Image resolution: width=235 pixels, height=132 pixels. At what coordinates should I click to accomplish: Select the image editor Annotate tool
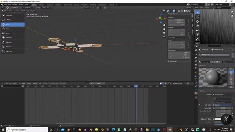click(198, 39)
